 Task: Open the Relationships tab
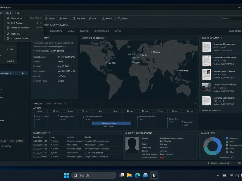point(102,31)
